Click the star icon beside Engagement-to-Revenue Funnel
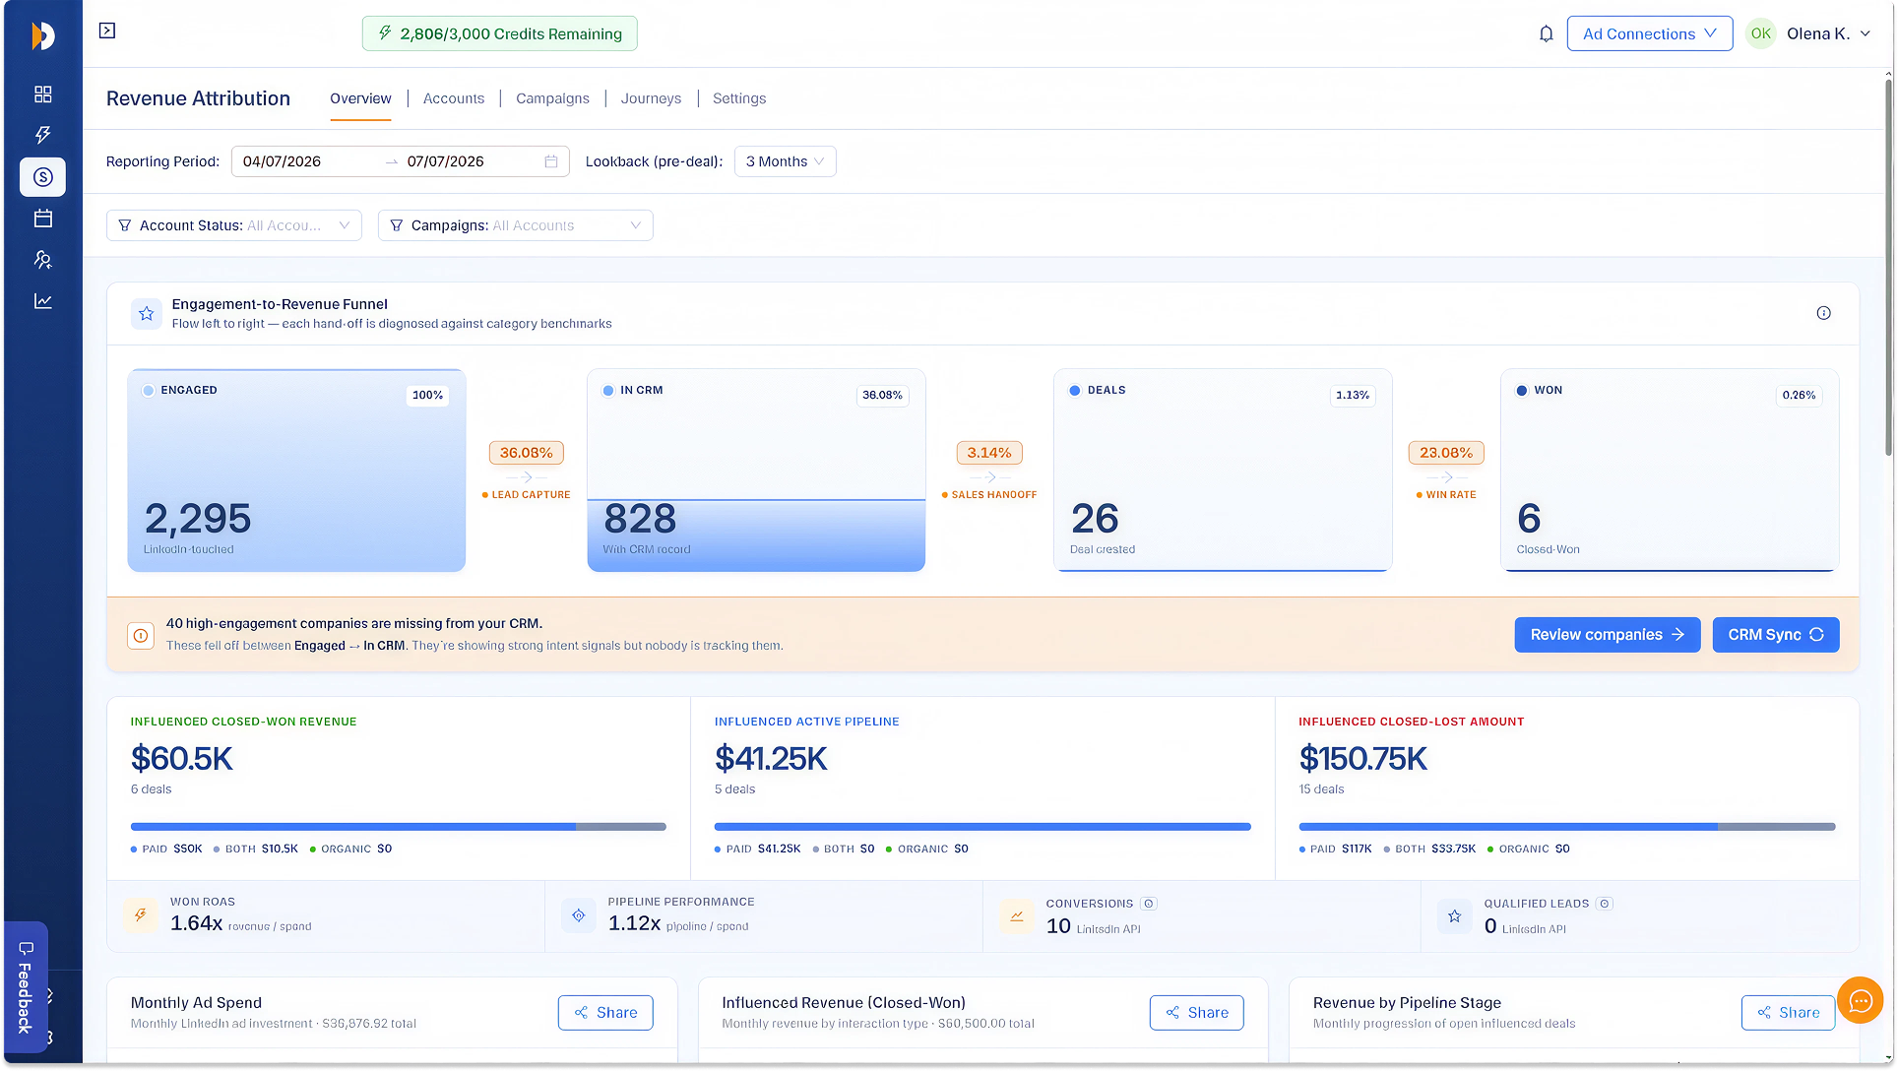This screenshot has width=1898, height=1071. click(x=147, y=313)
